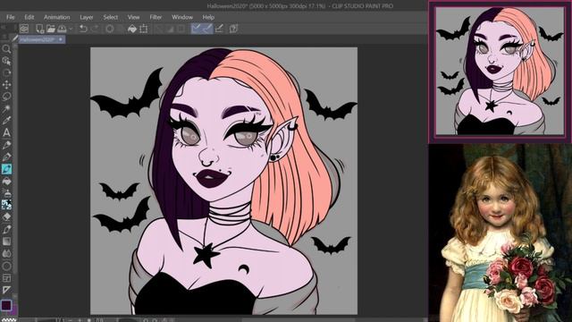Select the pink sub color swatch
572x322 pixels.
tap(14, 311)
